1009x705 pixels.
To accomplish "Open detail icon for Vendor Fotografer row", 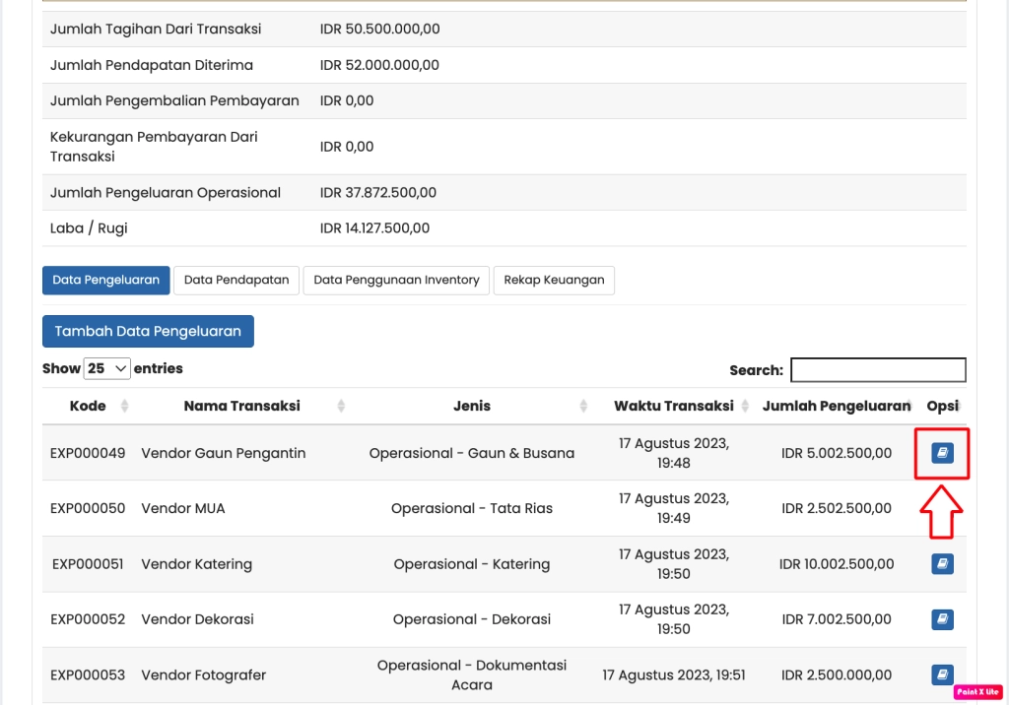I will (942, 674).
